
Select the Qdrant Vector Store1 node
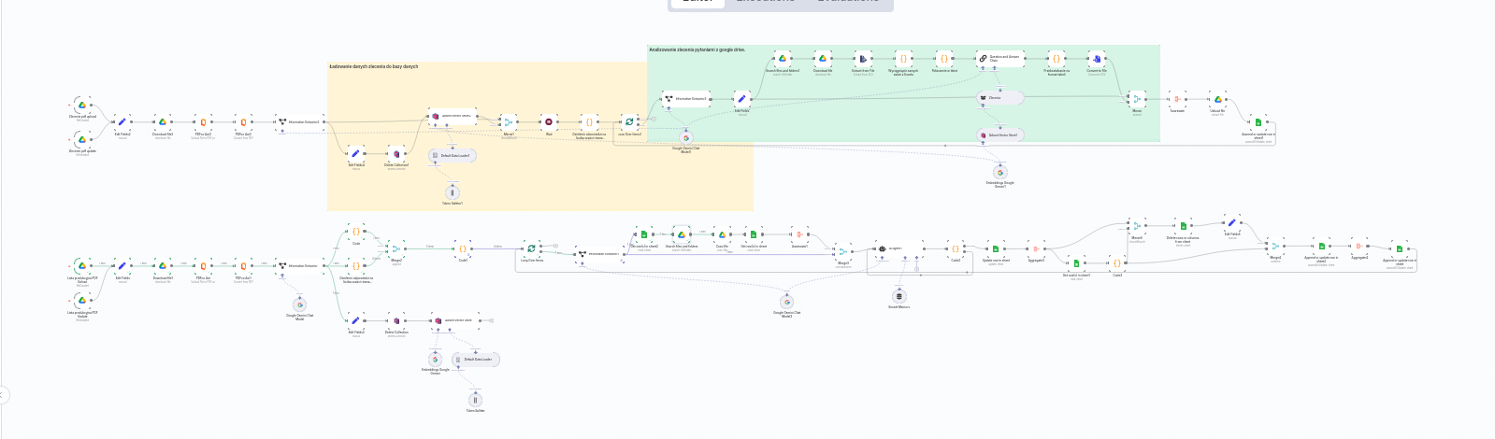pyautogui.click(x=999, y=135)
